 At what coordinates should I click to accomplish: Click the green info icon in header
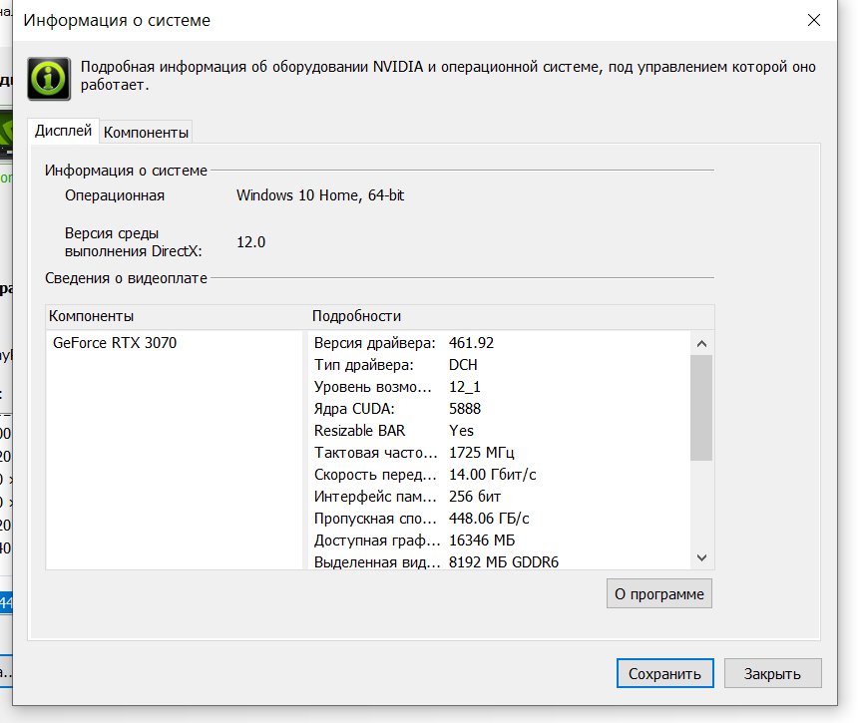tap(49, 79)
